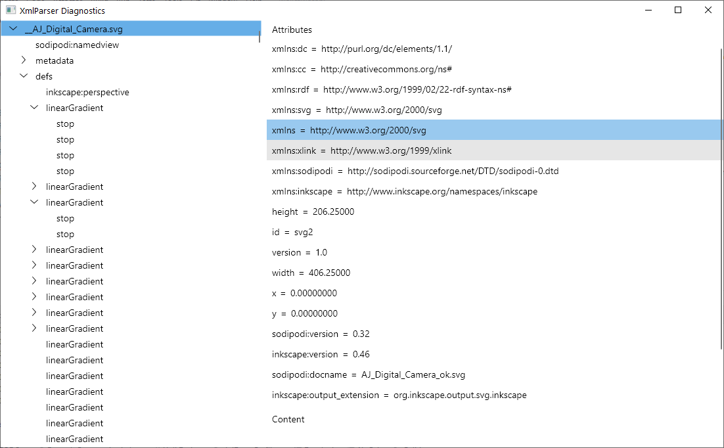This screenshot has height=448, width=724.
Task: Select the first stop node under linearGradient
Action: [65, 123]
